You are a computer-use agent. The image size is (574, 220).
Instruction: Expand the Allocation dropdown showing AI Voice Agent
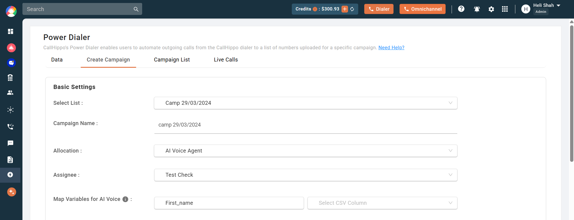click(x=306, y=151)
